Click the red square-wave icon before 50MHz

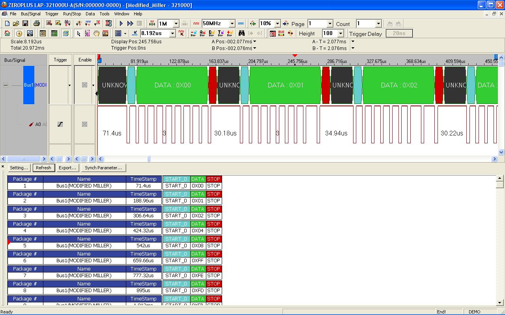coord(196,24)
